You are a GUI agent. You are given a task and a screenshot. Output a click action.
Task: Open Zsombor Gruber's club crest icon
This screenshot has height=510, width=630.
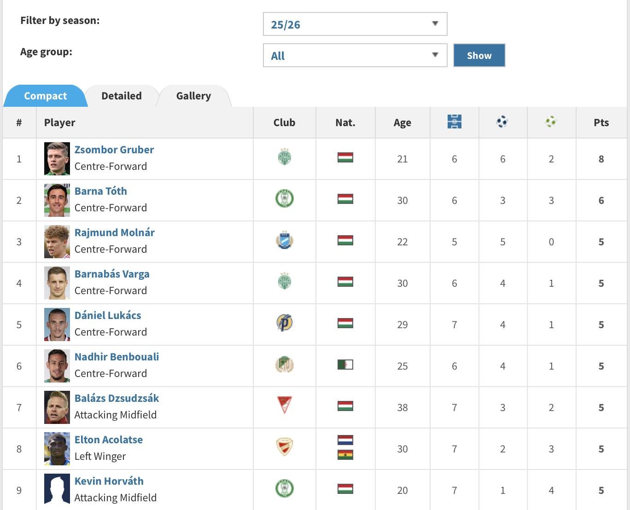click(x=285, y=157)
